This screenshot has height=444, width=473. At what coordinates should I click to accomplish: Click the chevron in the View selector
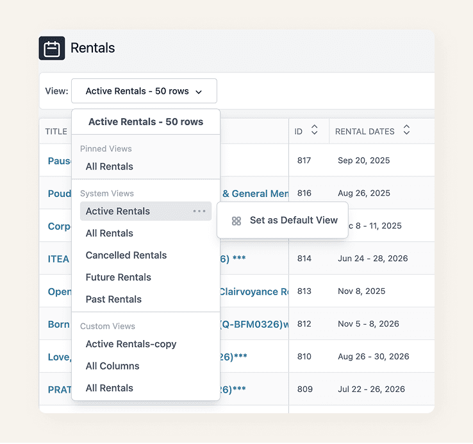point(199,92)
